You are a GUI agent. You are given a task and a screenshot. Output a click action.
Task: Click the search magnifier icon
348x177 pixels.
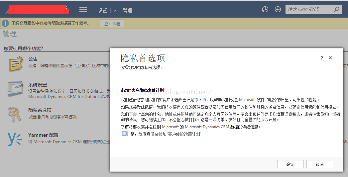click(x=337, y=9)
